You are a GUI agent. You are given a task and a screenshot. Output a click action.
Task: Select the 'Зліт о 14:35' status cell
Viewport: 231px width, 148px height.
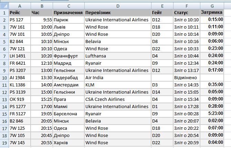point(187,85)
